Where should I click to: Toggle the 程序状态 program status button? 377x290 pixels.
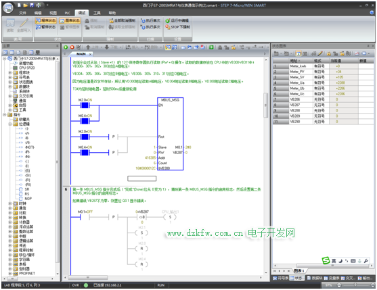(46, 21)
